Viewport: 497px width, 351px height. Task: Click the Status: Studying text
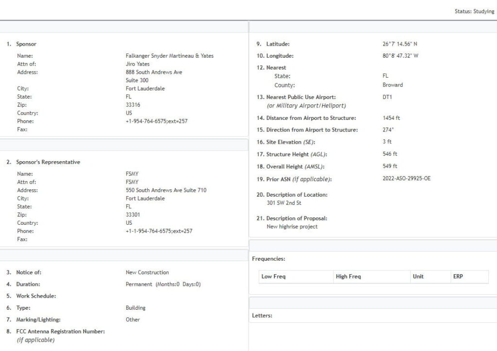(x=474, y=12)
